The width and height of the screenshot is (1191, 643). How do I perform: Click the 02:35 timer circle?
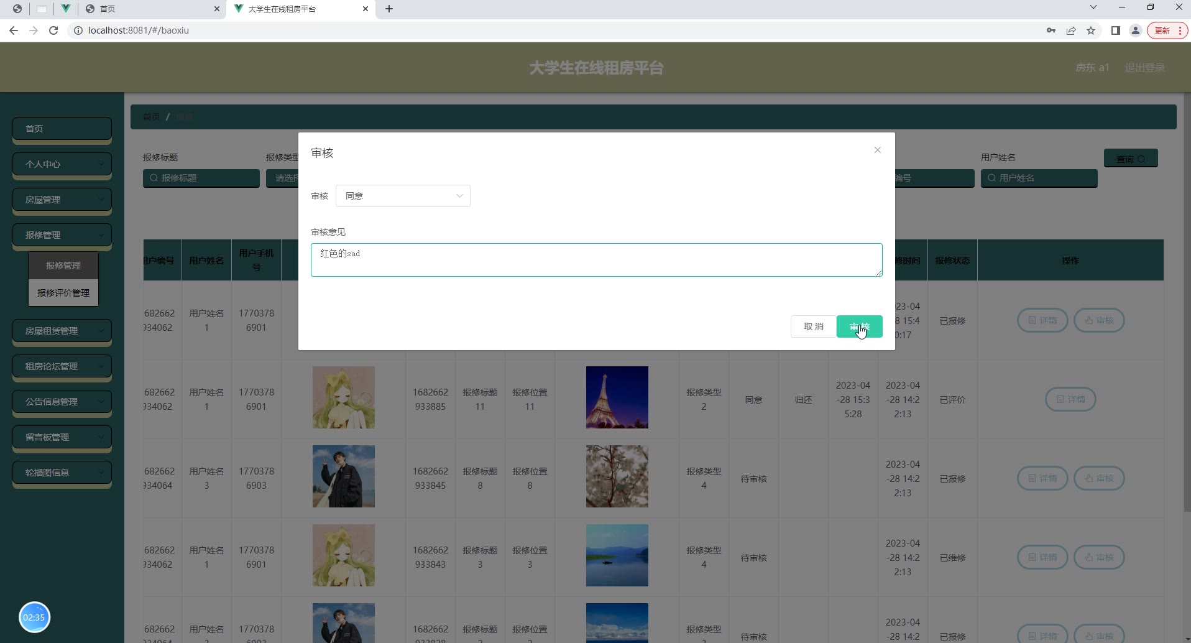click(34, 618)
